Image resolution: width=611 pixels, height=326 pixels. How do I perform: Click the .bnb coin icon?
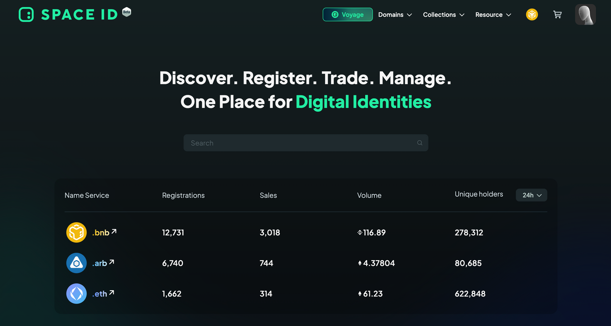click(x=76, y=232)
